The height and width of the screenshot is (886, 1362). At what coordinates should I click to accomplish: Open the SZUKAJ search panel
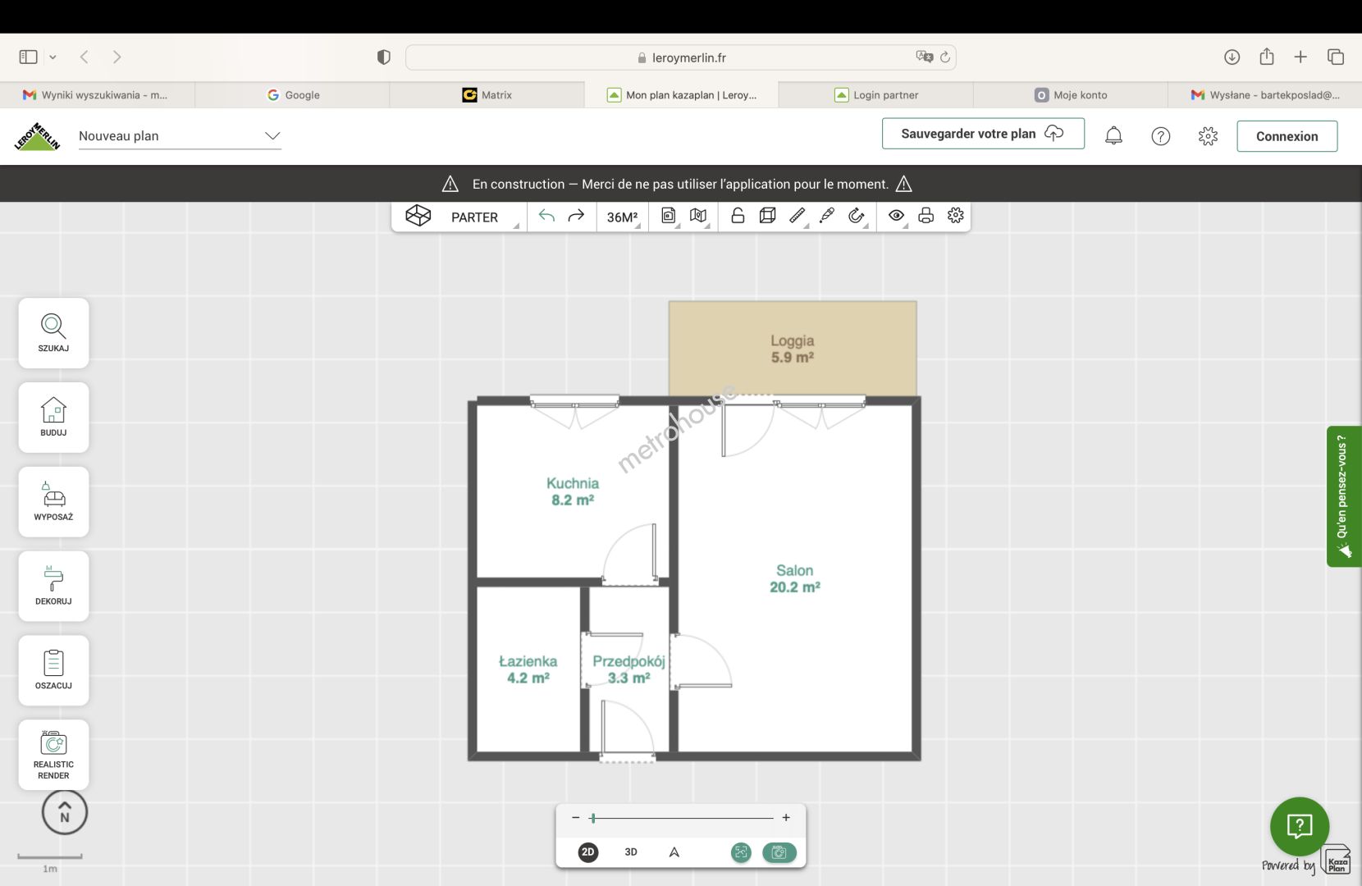(x=53, y=333)
